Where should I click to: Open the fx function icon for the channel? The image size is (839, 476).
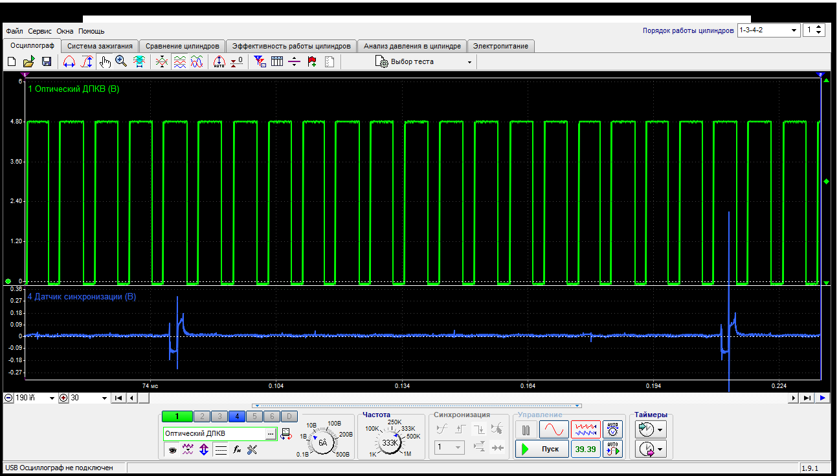[x=237, y=450]
